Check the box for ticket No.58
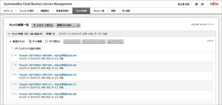This screenshot has height=105, width=222. click(x=13, y=65)
